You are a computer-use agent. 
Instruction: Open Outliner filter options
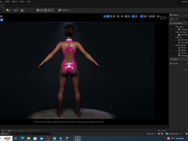coord(172,19)
